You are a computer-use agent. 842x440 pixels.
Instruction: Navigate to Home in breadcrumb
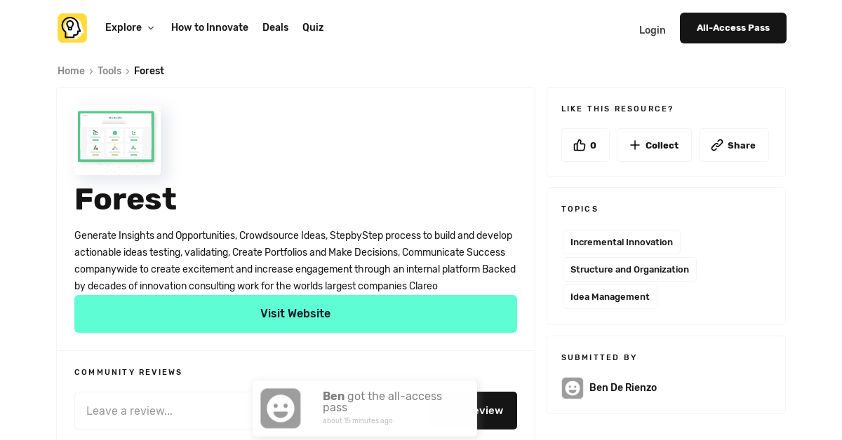[x=71, y=71]
